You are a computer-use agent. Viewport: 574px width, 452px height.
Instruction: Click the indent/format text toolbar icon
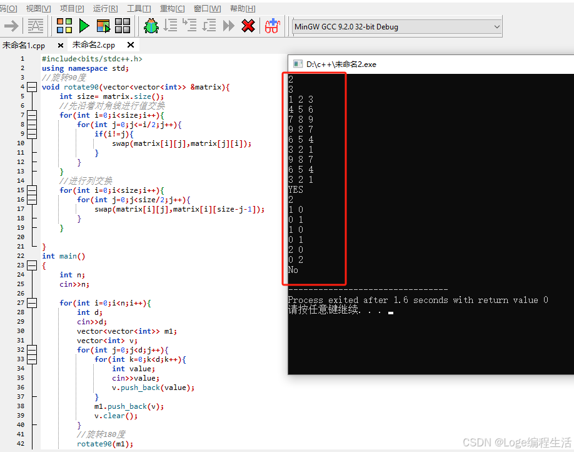(36, 26)
